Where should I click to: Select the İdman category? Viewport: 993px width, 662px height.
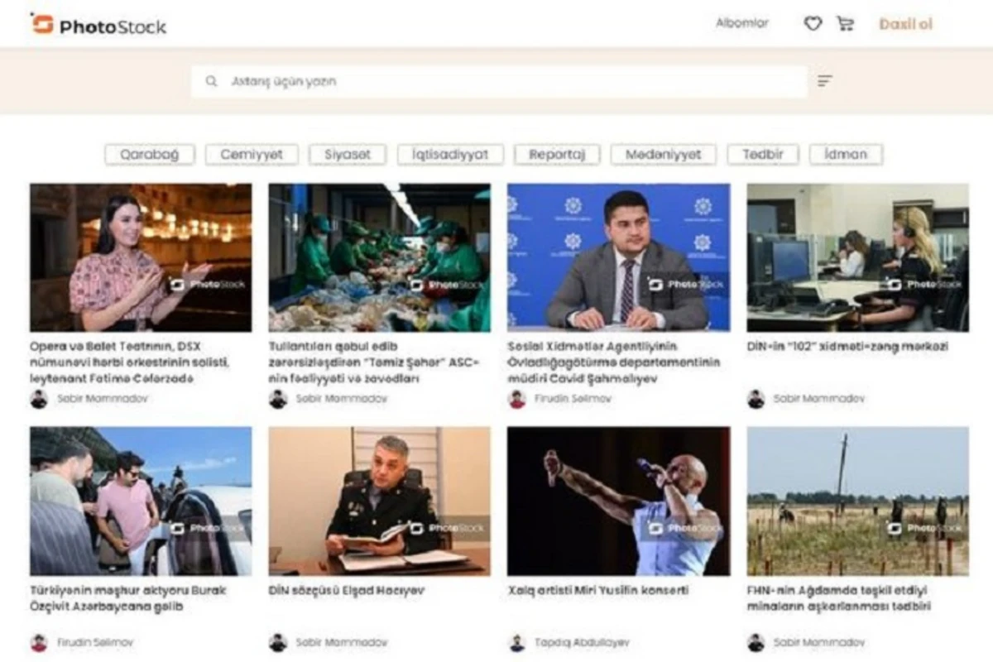click(x=846, y=155)
